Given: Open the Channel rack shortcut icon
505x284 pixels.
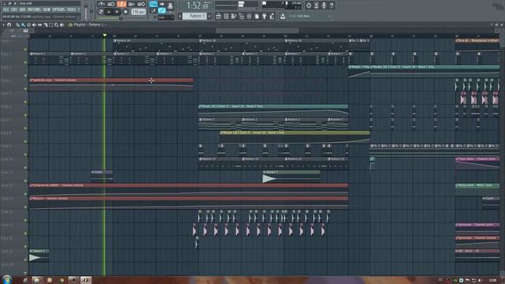Looking at the screenshot, I should [x=226, y=16].
